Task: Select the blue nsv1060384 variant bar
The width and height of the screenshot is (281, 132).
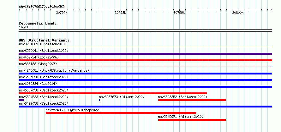Action: coord(145,87)
